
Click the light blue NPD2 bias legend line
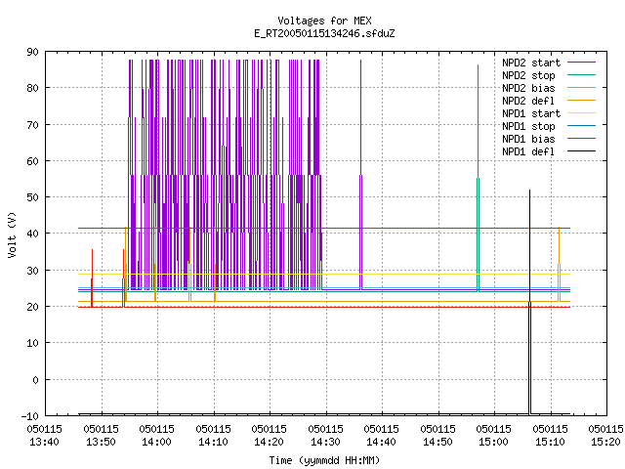point(581,87)
